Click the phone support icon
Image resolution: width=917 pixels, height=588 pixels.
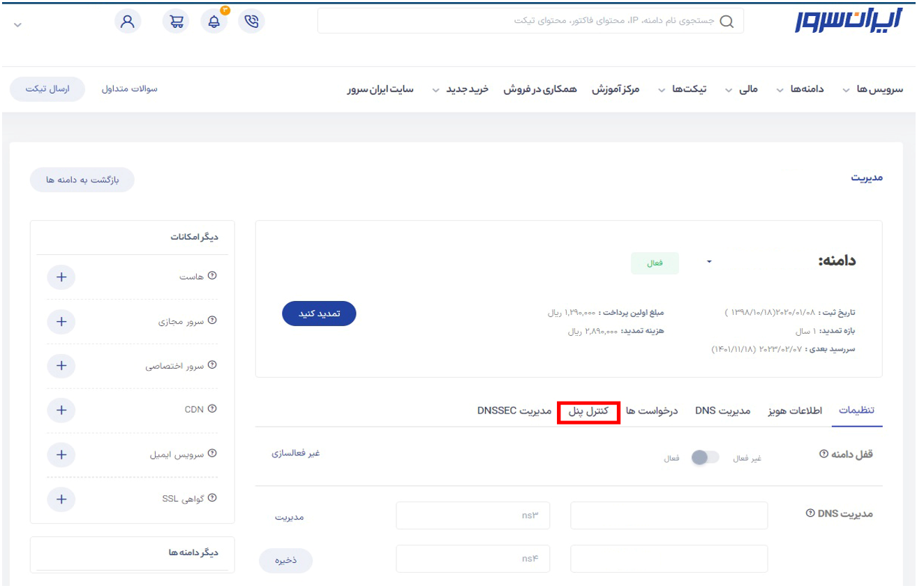click(251, 22)
